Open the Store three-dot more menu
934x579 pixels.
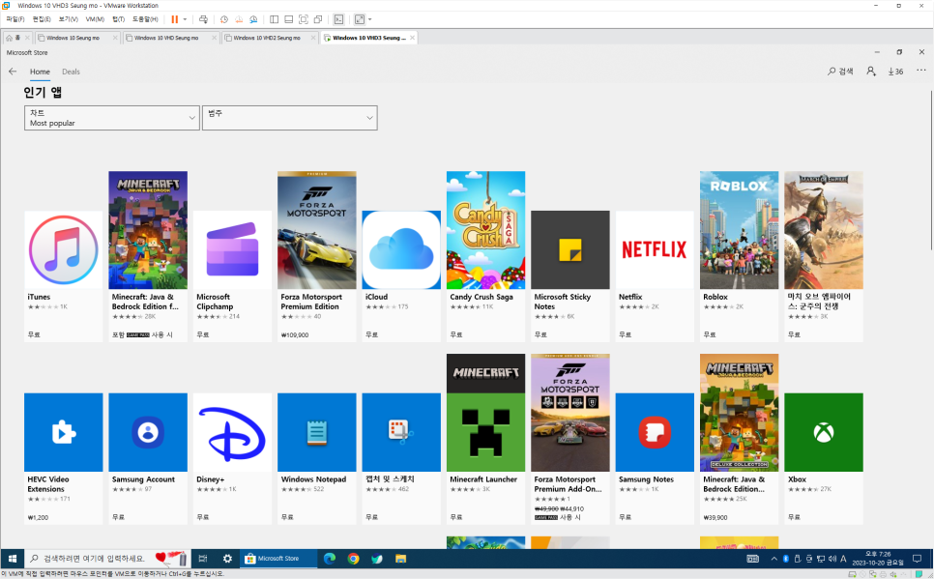[x=920, y=71]
